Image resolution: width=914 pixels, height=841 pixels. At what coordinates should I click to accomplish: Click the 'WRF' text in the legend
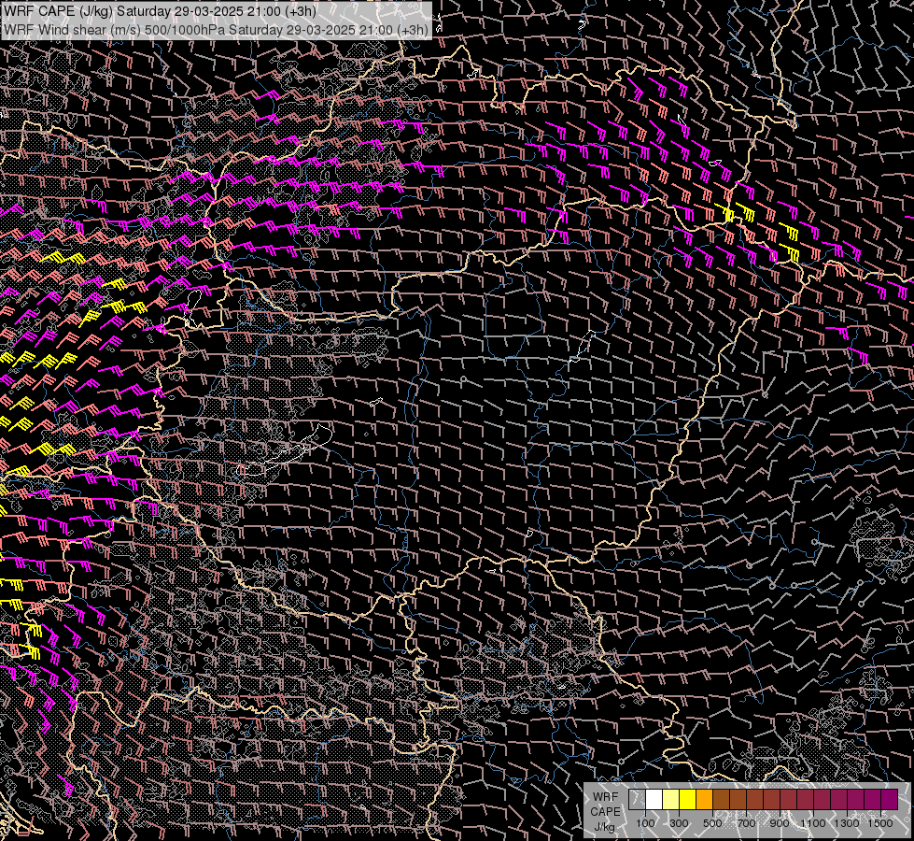(x=605, y=797)
